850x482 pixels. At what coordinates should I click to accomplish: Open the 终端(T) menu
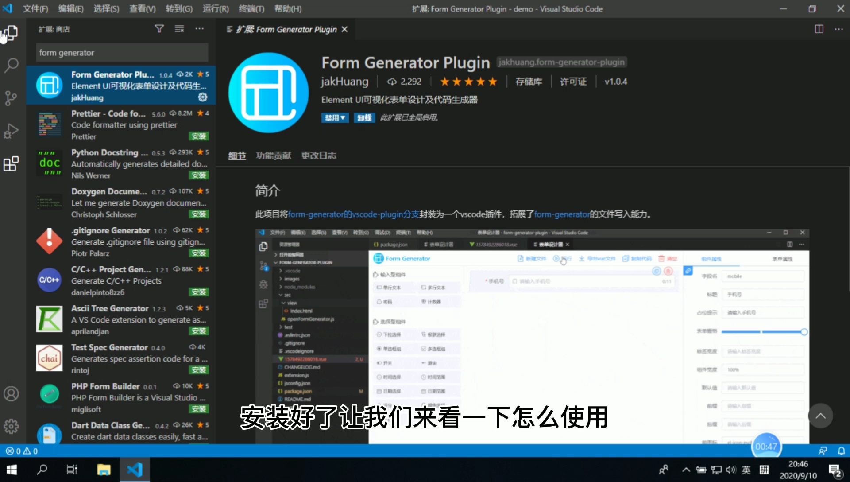tap(251, 9)
